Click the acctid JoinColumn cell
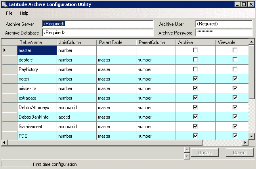This screenshot has width=256, height=169. pos(77,117)
